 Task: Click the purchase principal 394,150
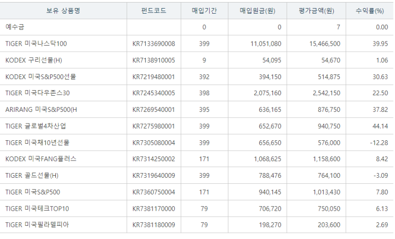pyautogui.click(x=270, y=76)
